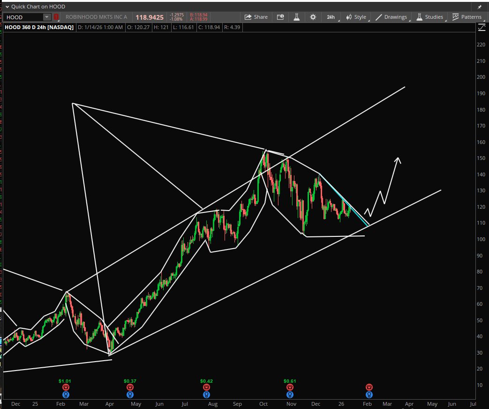Click inside the HOOD symbol input field
Viewport: 489px width, 409px height.
click(23, 17)
